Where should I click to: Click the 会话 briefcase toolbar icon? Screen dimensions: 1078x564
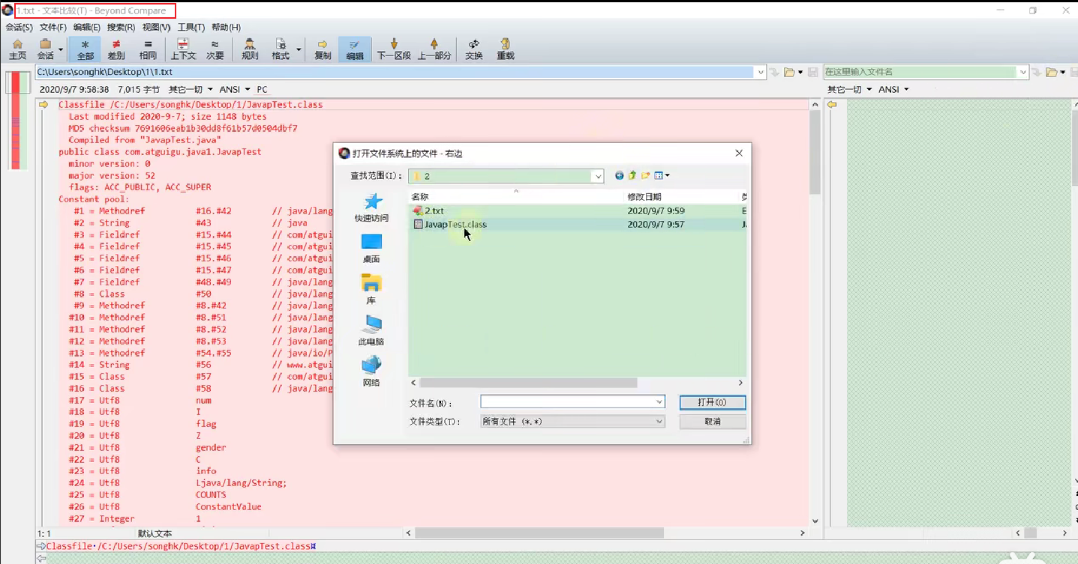click(x=45, y=49)
